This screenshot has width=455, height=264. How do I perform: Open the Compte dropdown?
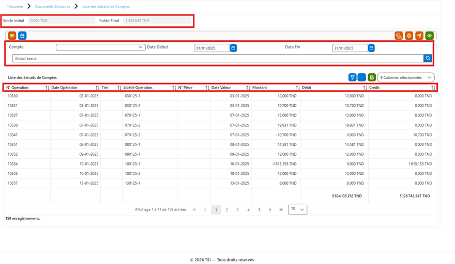point(101,47)
